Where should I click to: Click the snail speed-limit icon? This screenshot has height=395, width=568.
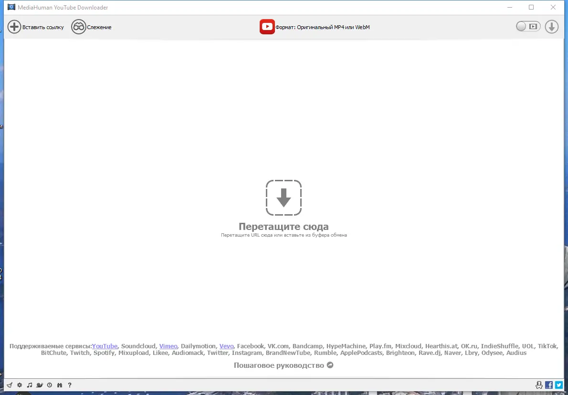(40, 385)
